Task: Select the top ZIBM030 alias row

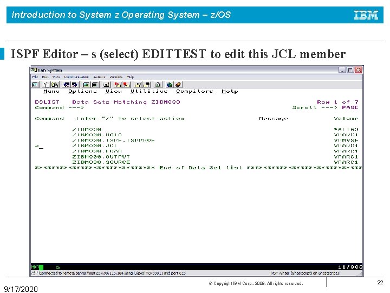Action: 87,129
